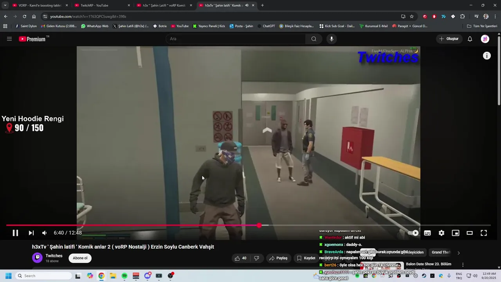Viewport: 501px width, 282px height.
Task: Open YouTube notifications bell
Action: 470,39
